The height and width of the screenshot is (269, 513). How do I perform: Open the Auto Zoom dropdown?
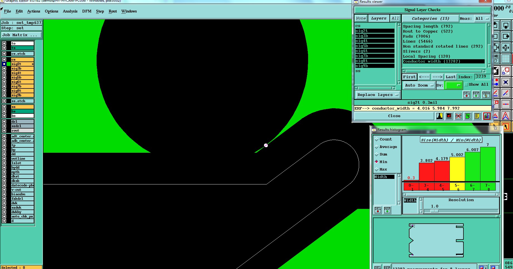tap(419, 85)
